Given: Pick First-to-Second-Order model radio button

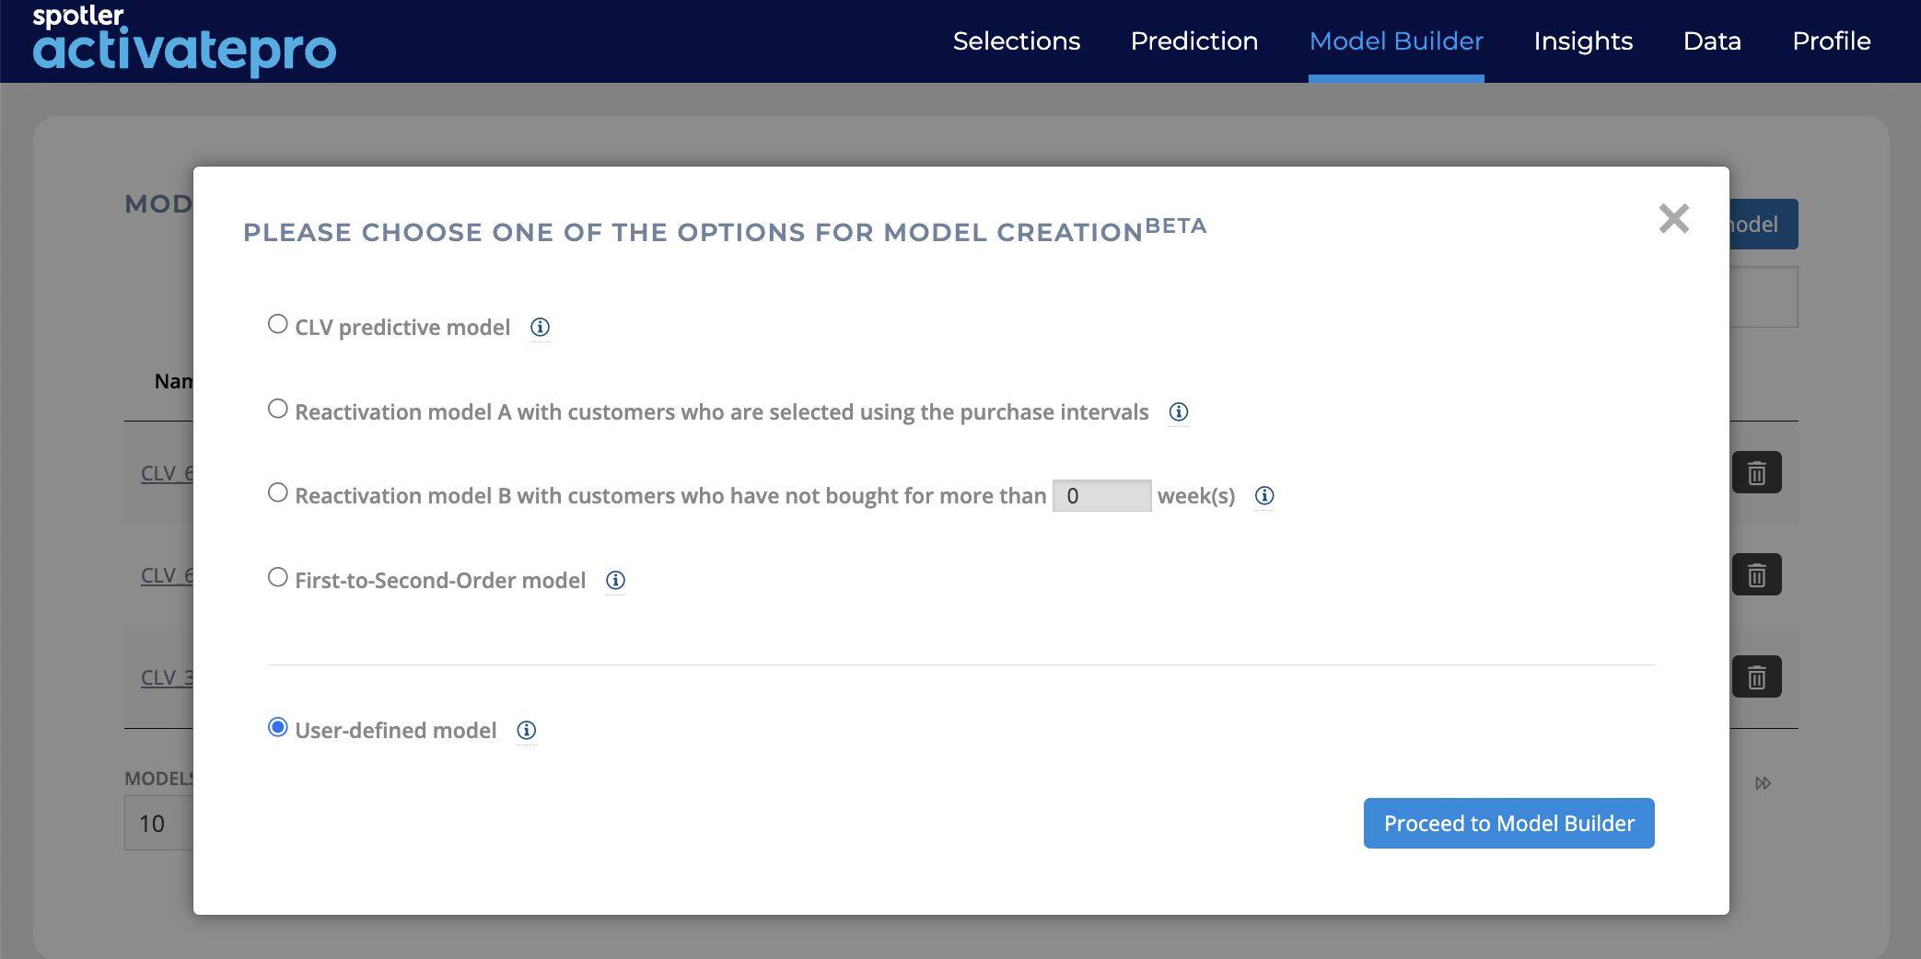Looking at the screenshot, I should click(278, 577).
